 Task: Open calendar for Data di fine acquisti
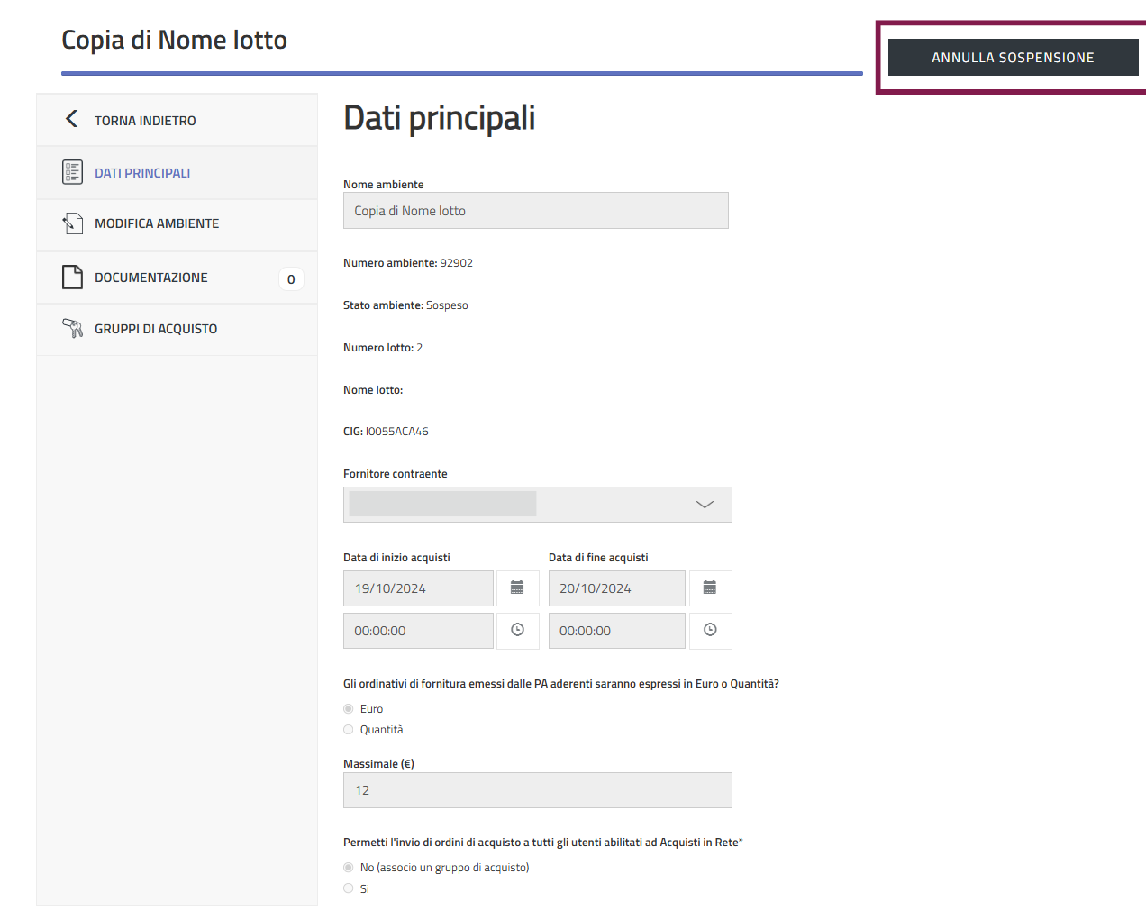coord(710,588)
